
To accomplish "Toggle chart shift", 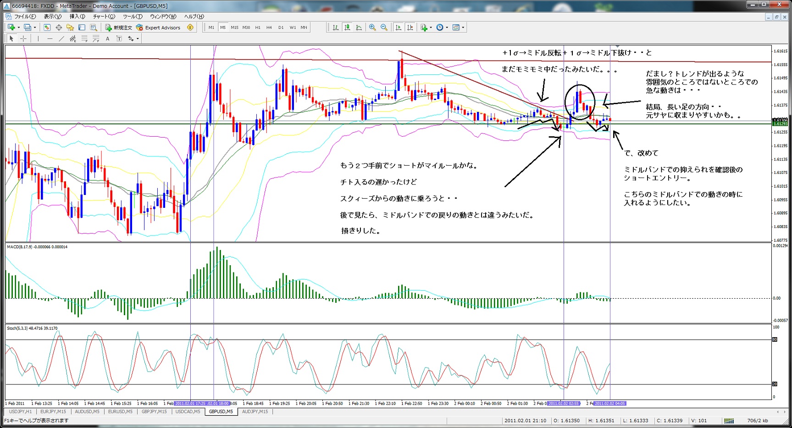I will (x=410, y=28).
